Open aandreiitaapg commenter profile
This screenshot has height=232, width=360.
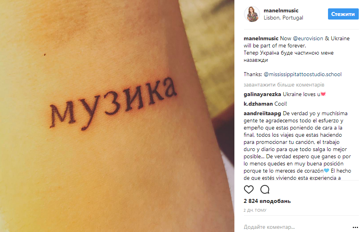262,114
